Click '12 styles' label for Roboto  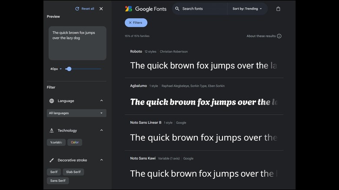150,52
